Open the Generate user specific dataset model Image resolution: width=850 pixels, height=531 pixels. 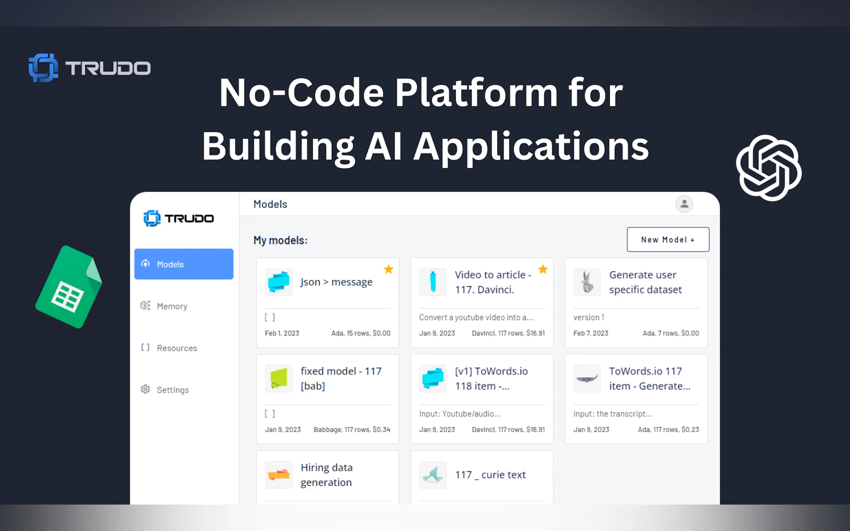point(645,282)
